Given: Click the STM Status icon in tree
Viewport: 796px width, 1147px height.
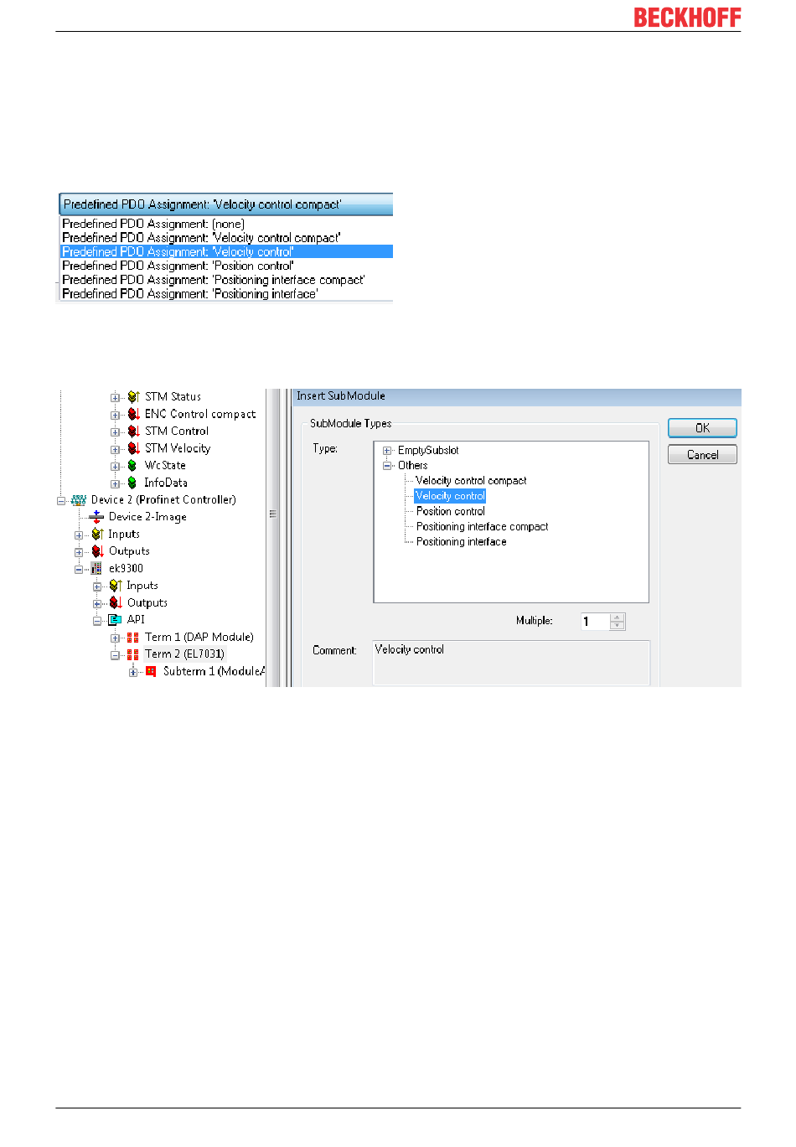Looking at the screenshot, I should [x=133, y=397].
